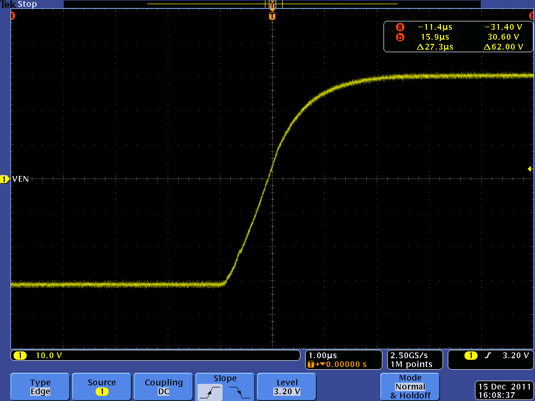Open the trigger Source menu
Screen dimensions: 535x401
(102, 387)
